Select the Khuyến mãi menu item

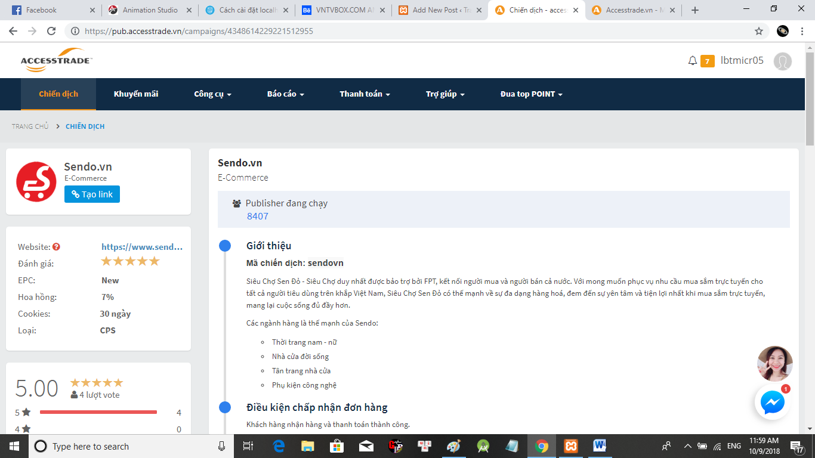136,94
